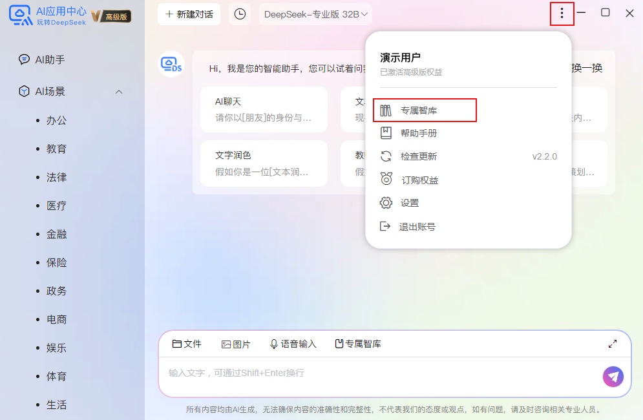Click the 设置 gear icon
The height and width of the screenshot is (420, 643).
point(386,203)
